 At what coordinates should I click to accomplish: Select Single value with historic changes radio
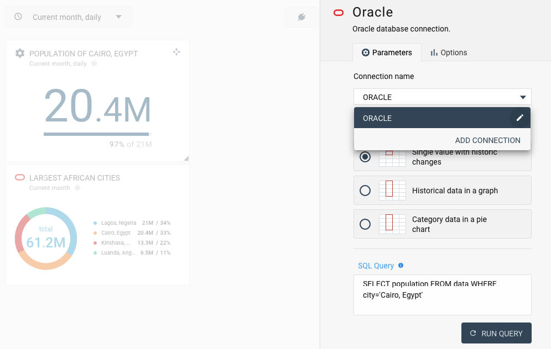365,157
